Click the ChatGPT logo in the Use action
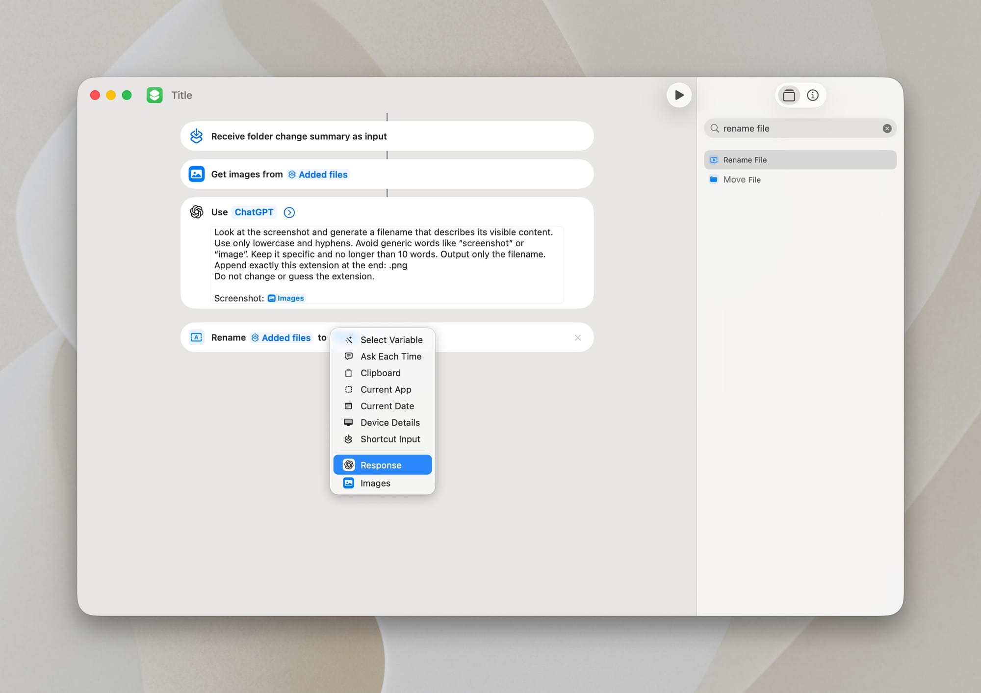 [196, 212]
